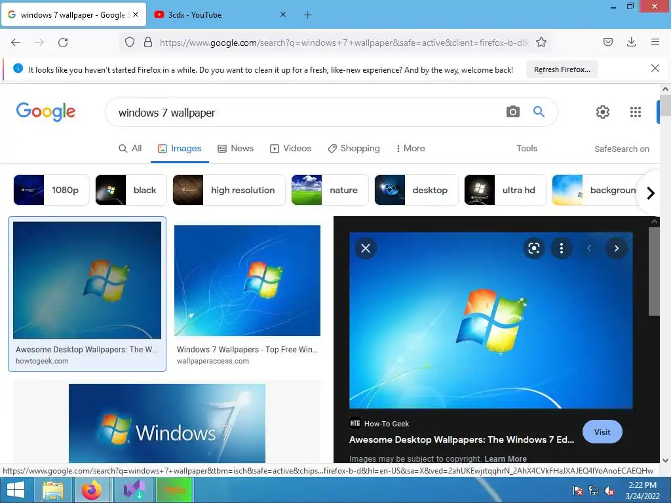Go back using Firefox back arrow
Screen dimensions: 671x503
pos(16,43)
